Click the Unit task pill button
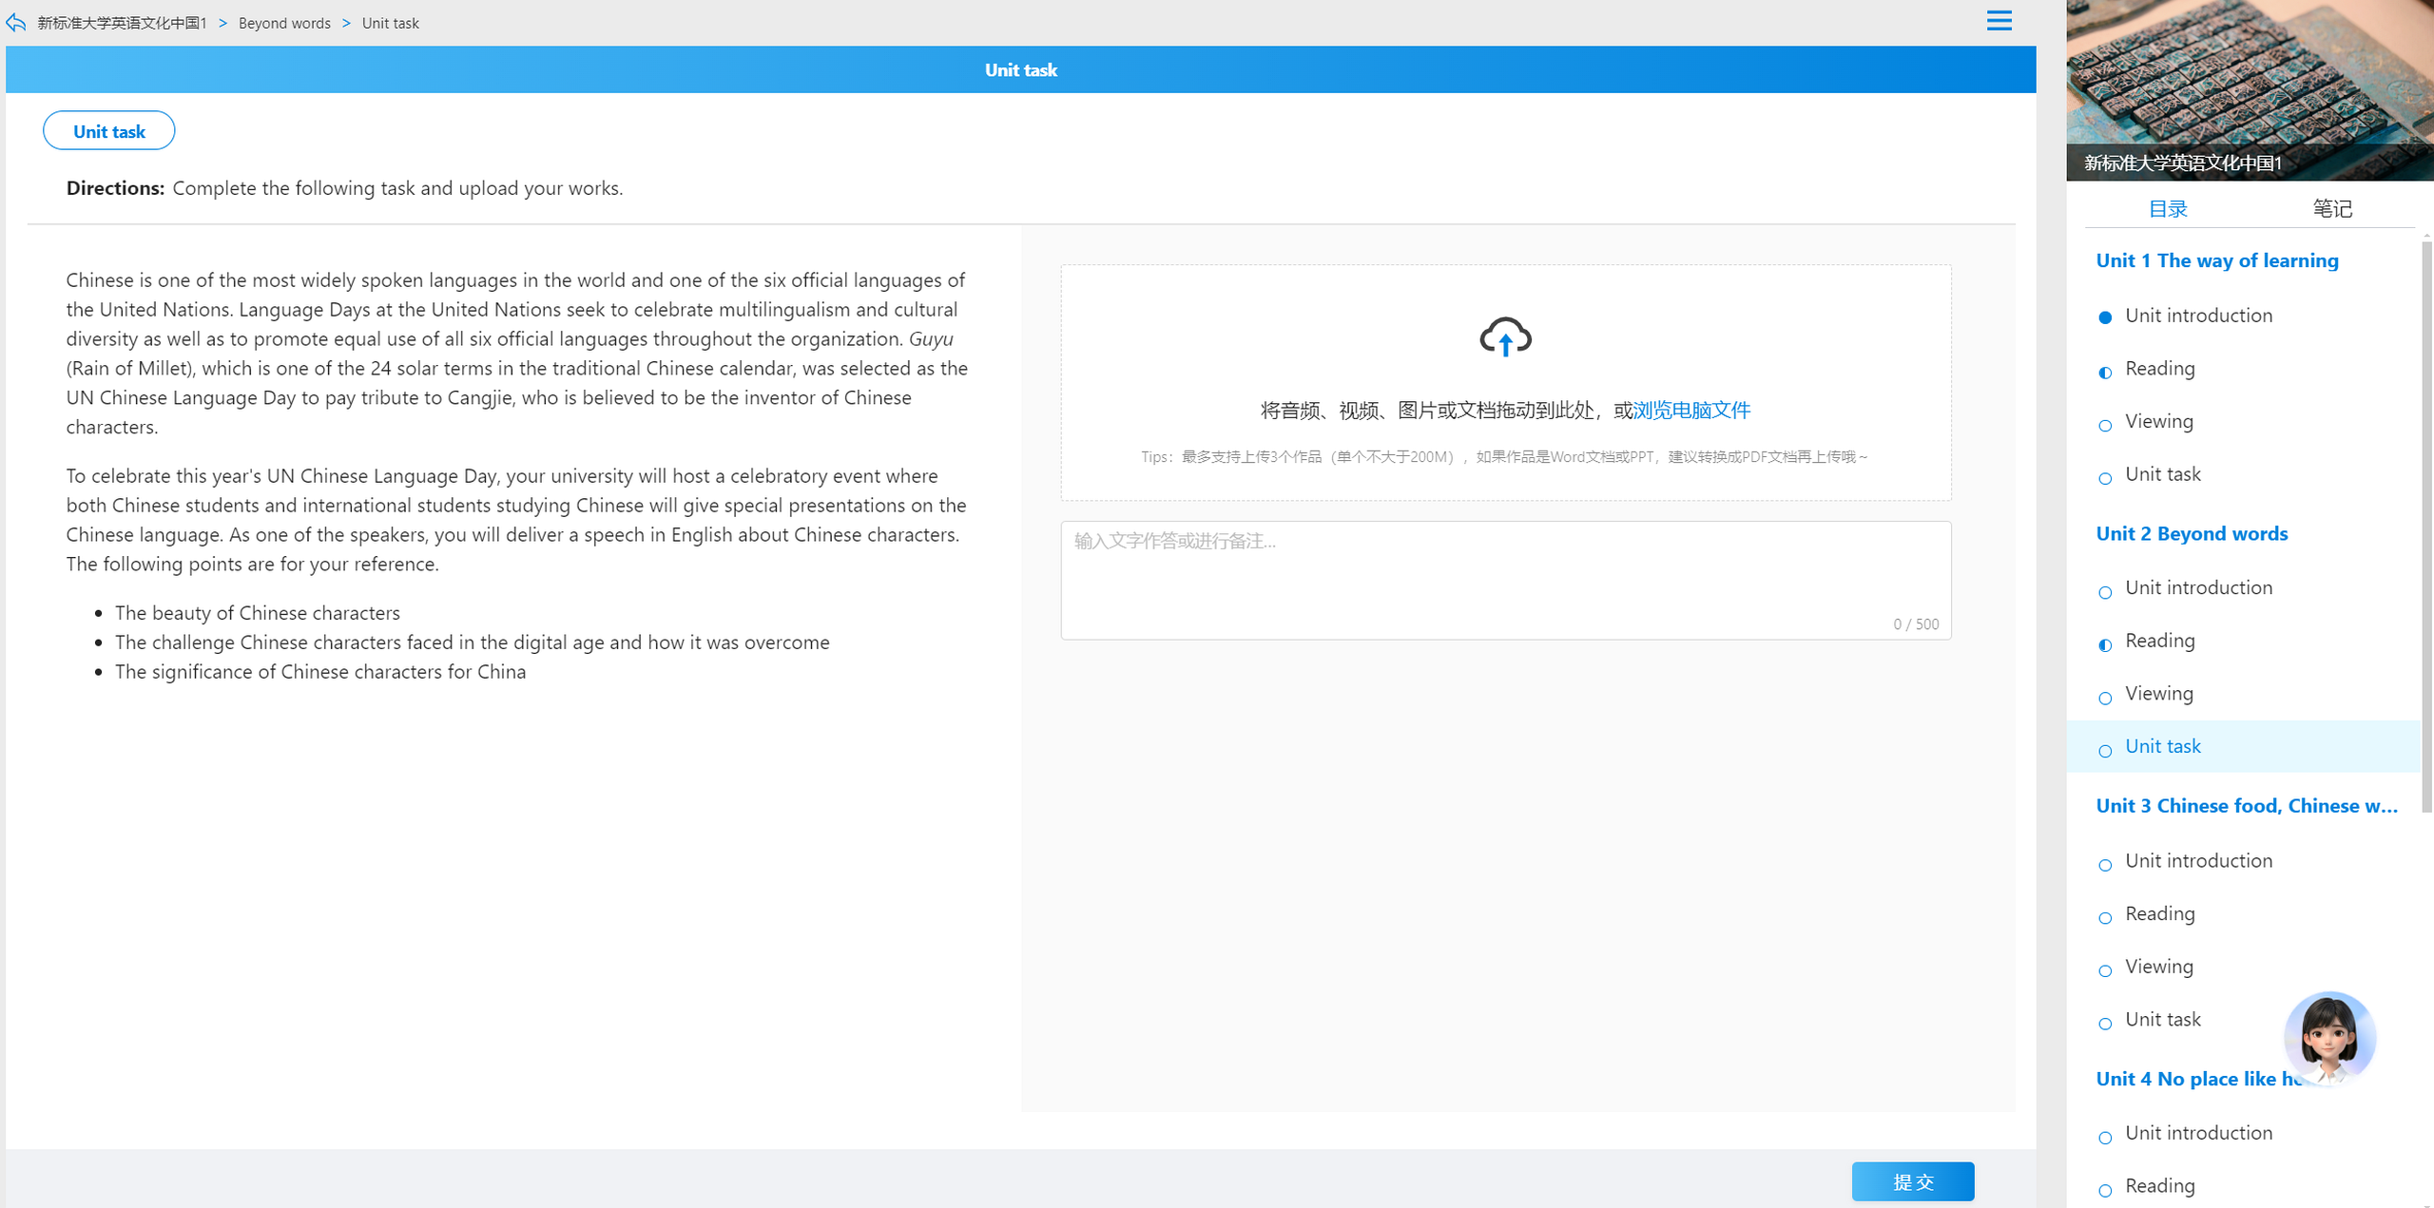This screenshot has height=1208, width=2434. click(x=108, y=131)
